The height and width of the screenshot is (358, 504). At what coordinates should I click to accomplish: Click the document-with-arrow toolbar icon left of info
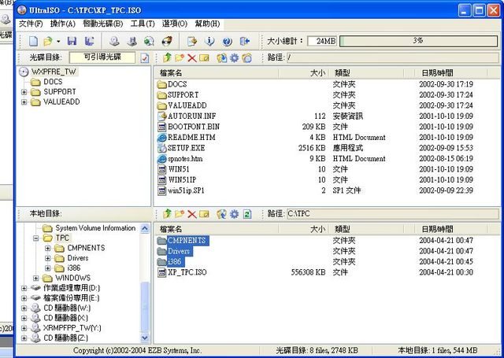click(x=192, y=41)
